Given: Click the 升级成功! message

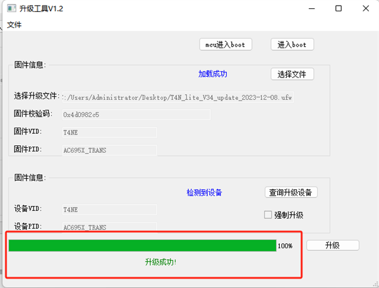Looking at the screenshot, I should click(160, 262).
